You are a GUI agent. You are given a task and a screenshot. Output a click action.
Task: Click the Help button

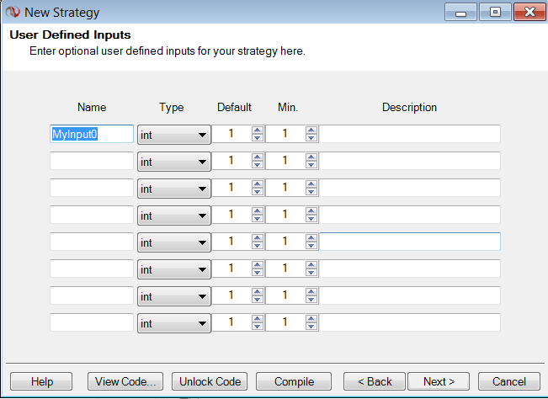(x=42, y=381)
